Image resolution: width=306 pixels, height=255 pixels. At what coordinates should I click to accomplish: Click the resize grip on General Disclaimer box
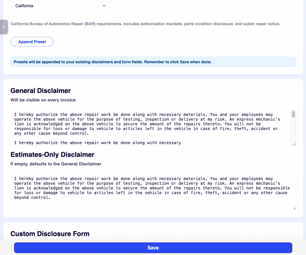point(294,144)
